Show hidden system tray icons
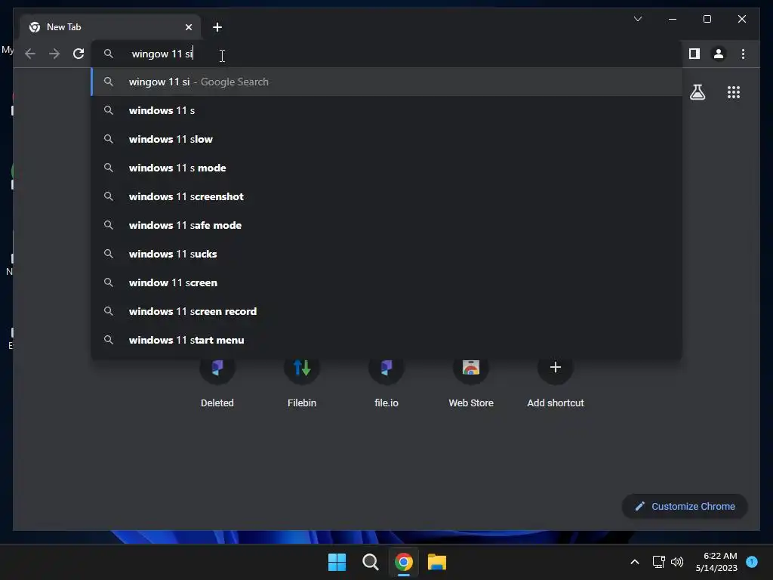This screenshot has height=580, width=773. [x=635, y=562]
